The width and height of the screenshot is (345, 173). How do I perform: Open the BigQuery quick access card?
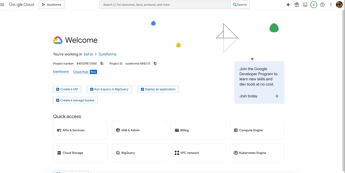[139, 153]
